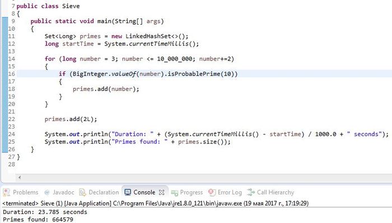Image resolution: width=392 pixels, height=223 pixels.
Task: Select the Console view tab
Action: click(x=144, y=192)
